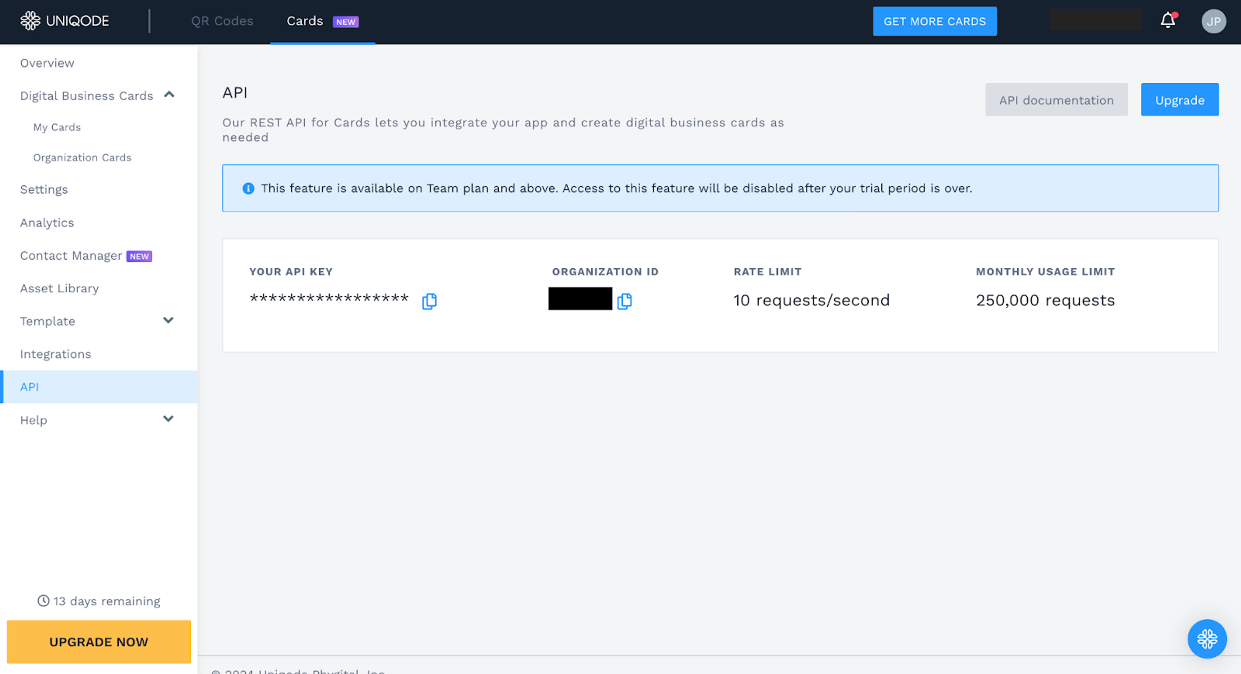Screen dimensions: 1241x674
Task: Expand the Template submenu
Action: [168, 321]
